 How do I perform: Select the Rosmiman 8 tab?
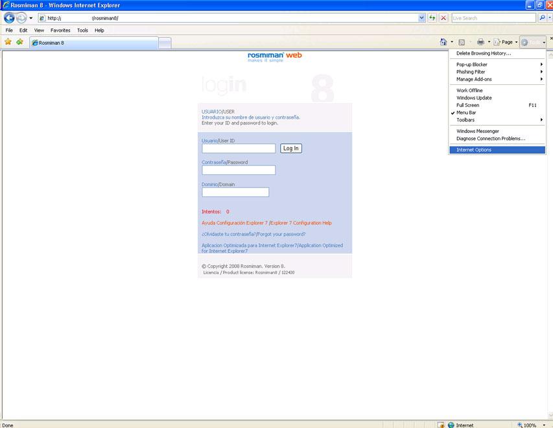94,43
